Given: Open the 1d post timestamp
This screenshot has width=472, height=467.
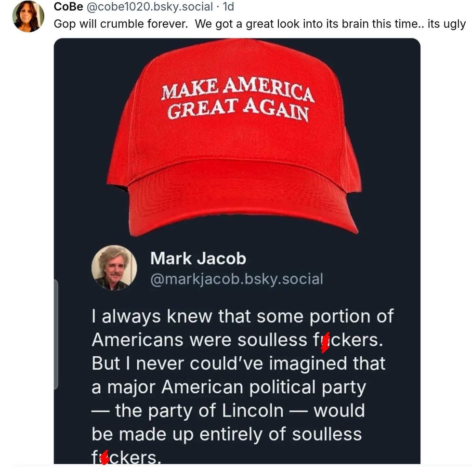Looking at the screenshot, I should 228,7.
